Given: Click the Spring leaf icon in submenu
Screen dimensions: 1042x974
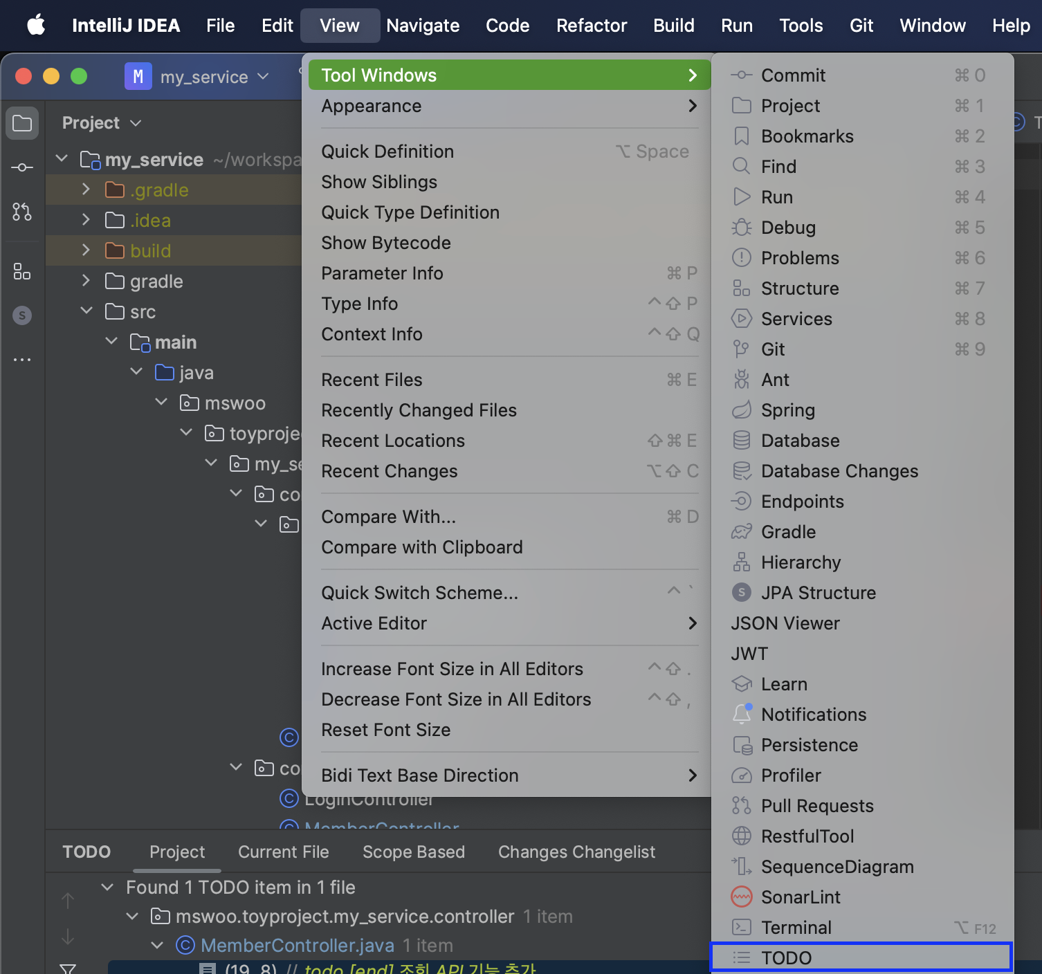Looking at the screenshot, I should pyautogui.click(x=742, y=410).
